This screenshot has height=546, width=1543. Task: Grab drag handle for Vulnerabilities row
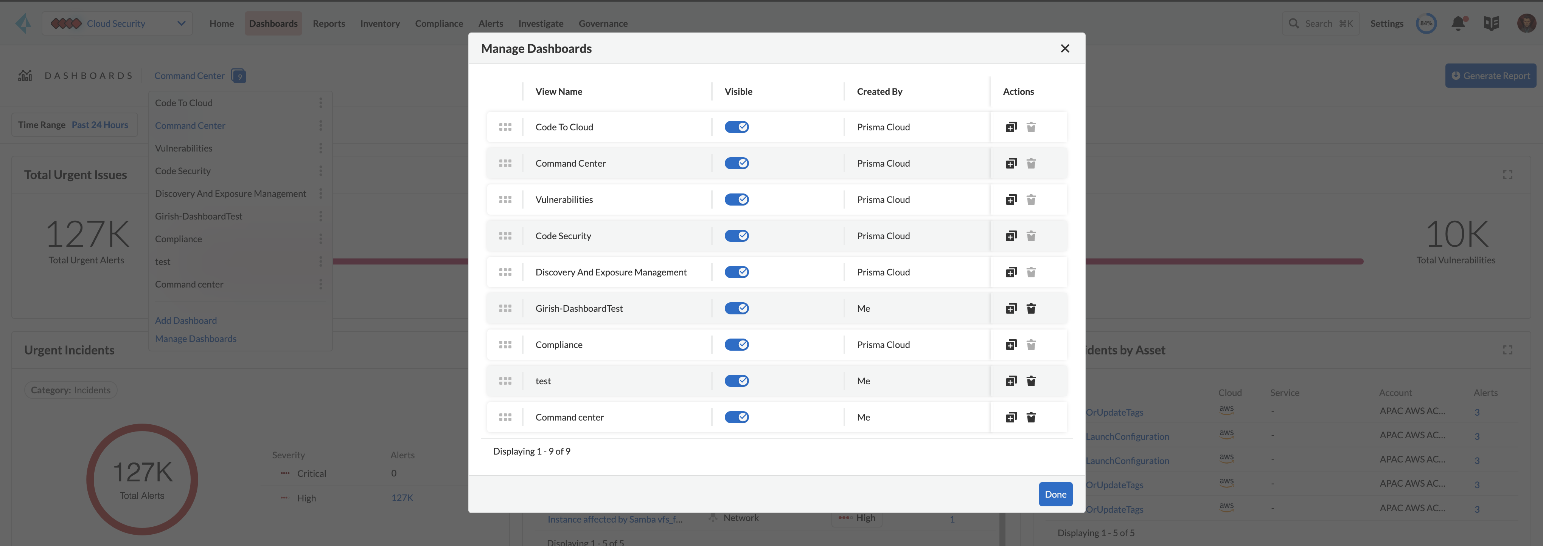505,200
